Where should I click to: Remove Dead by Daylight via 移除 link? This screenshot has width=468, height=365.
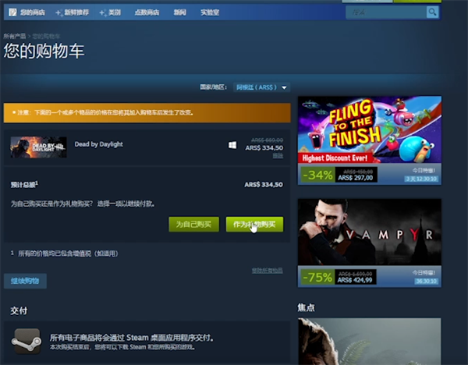[x=278, y=155]
